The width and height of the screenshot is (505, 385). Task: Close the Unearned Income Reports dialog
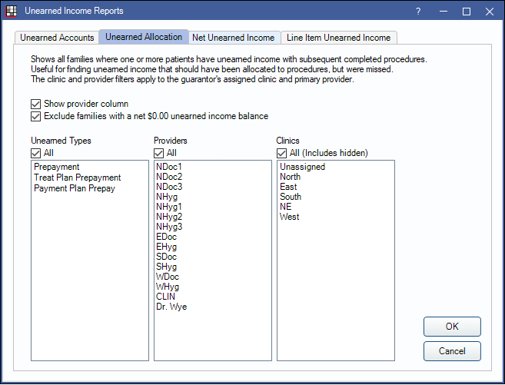[490, 12]
